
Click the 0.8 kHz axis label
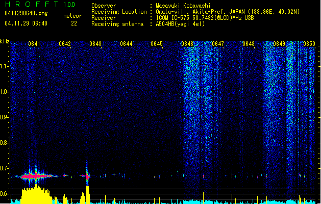pos(4,143)
